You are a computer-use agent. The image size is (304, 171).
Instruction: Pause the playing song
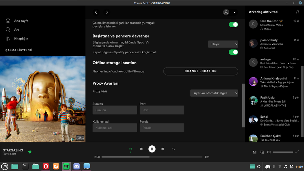coord(152,149)
